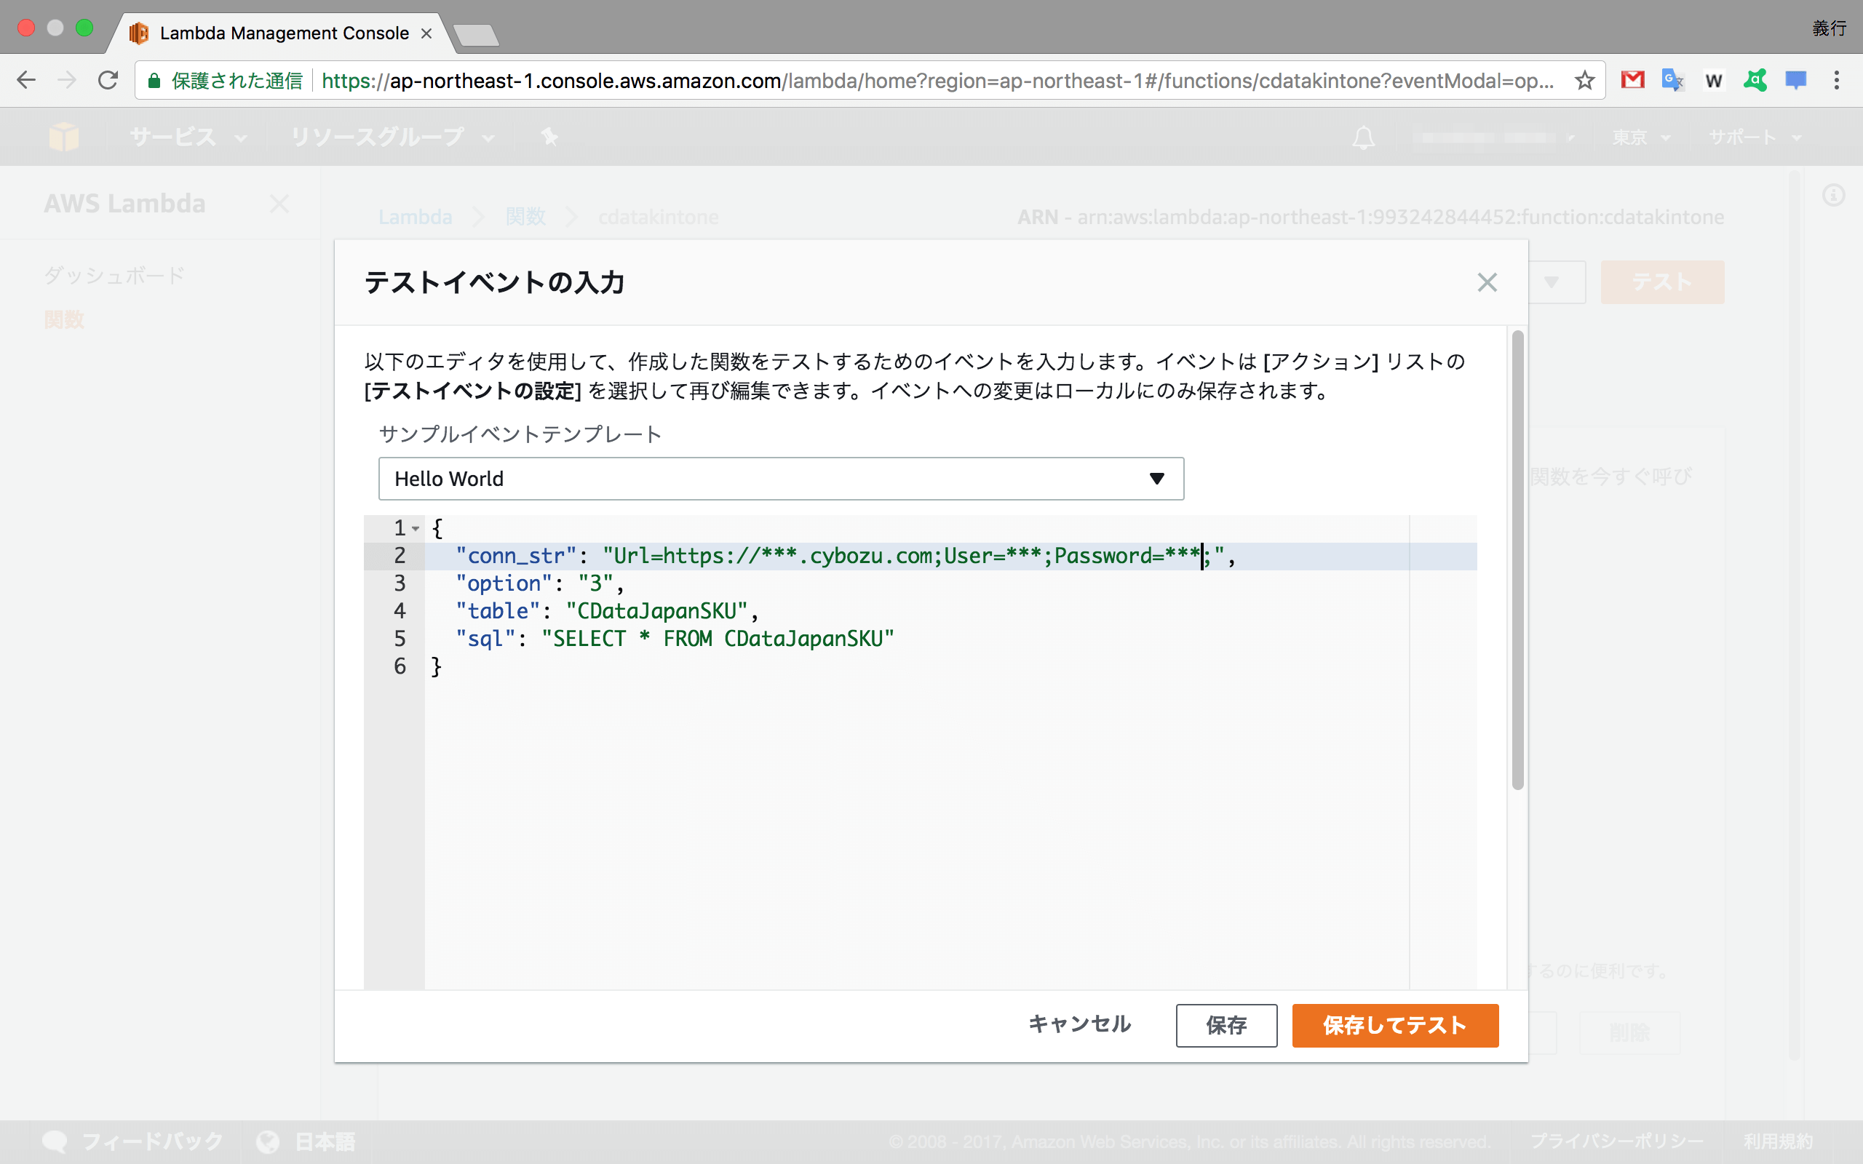Click the 保存 button
The height and width of the screenshot is (1164, 1863).
coord(1226,1024)
